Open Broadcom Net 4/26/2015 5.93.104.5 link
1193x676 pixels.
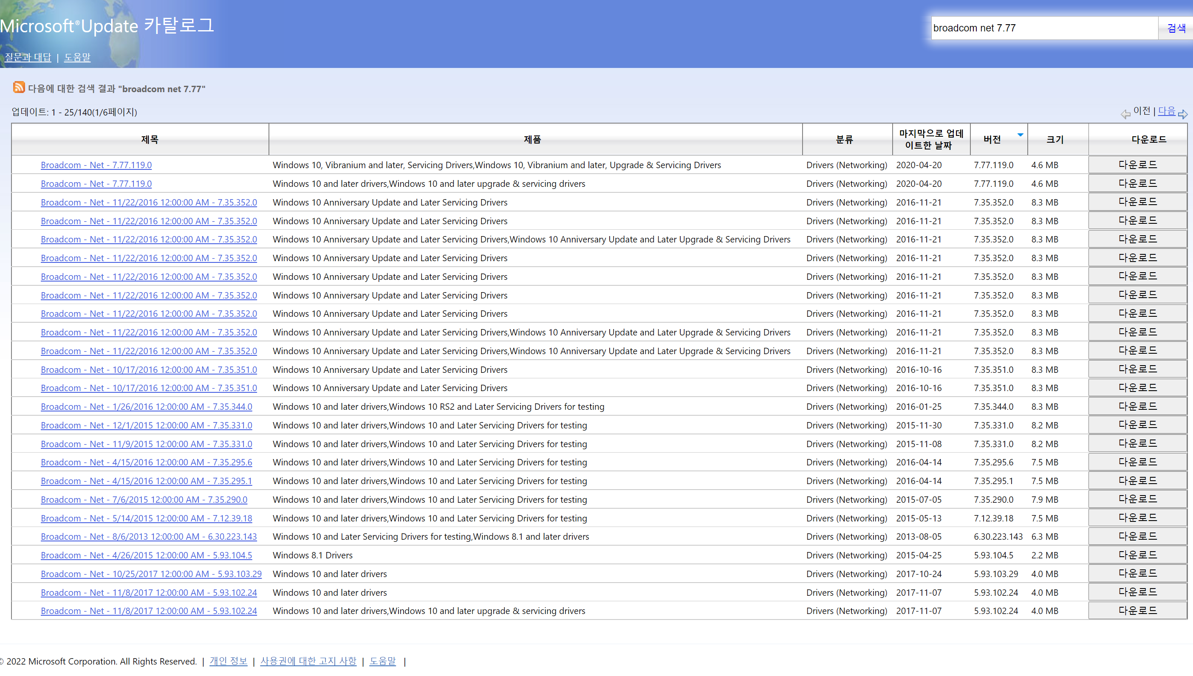click(146, 555)
